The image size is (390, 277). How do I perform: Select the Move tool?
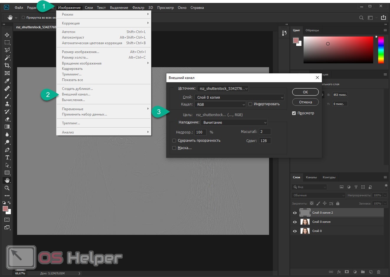(7, 35)
